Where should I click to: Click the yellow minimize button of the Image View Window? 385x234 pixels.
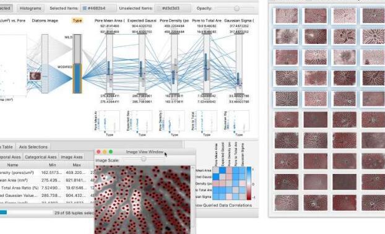pyautogui.click(x=105, y=152)
